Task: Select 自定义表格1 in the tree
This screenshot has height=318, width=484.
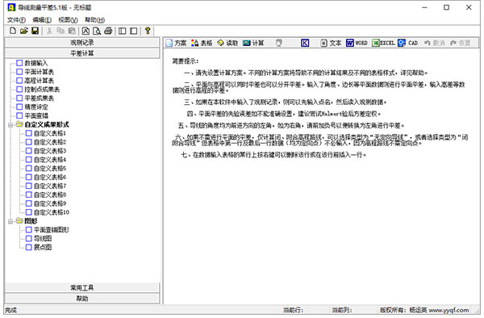Action: click(46, 133)
